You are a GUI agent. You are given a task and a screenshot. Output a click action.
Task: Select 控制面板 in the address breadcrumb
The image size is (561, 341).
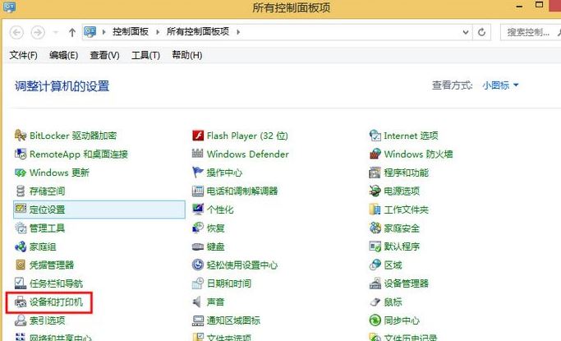(x=131, y=32)
